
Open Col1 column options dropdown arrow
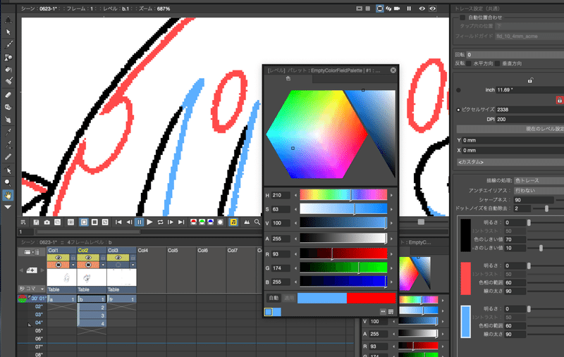point(73,265)
